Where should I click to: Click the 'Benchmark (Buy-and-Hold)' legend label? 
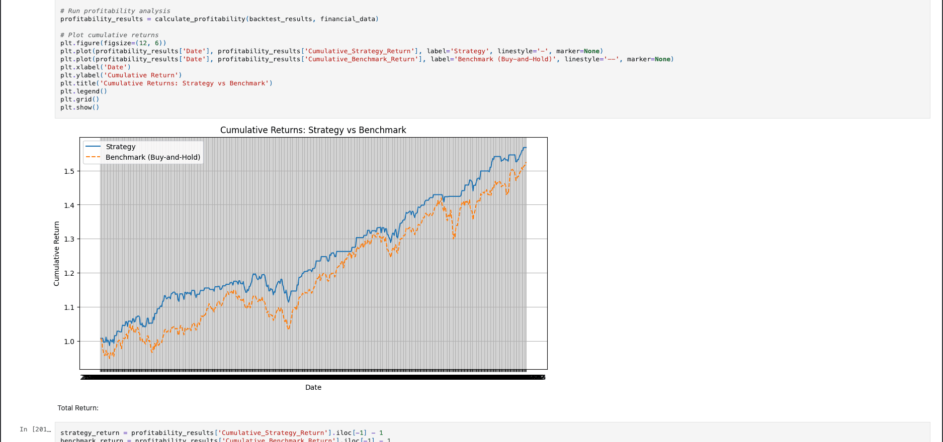153,157
